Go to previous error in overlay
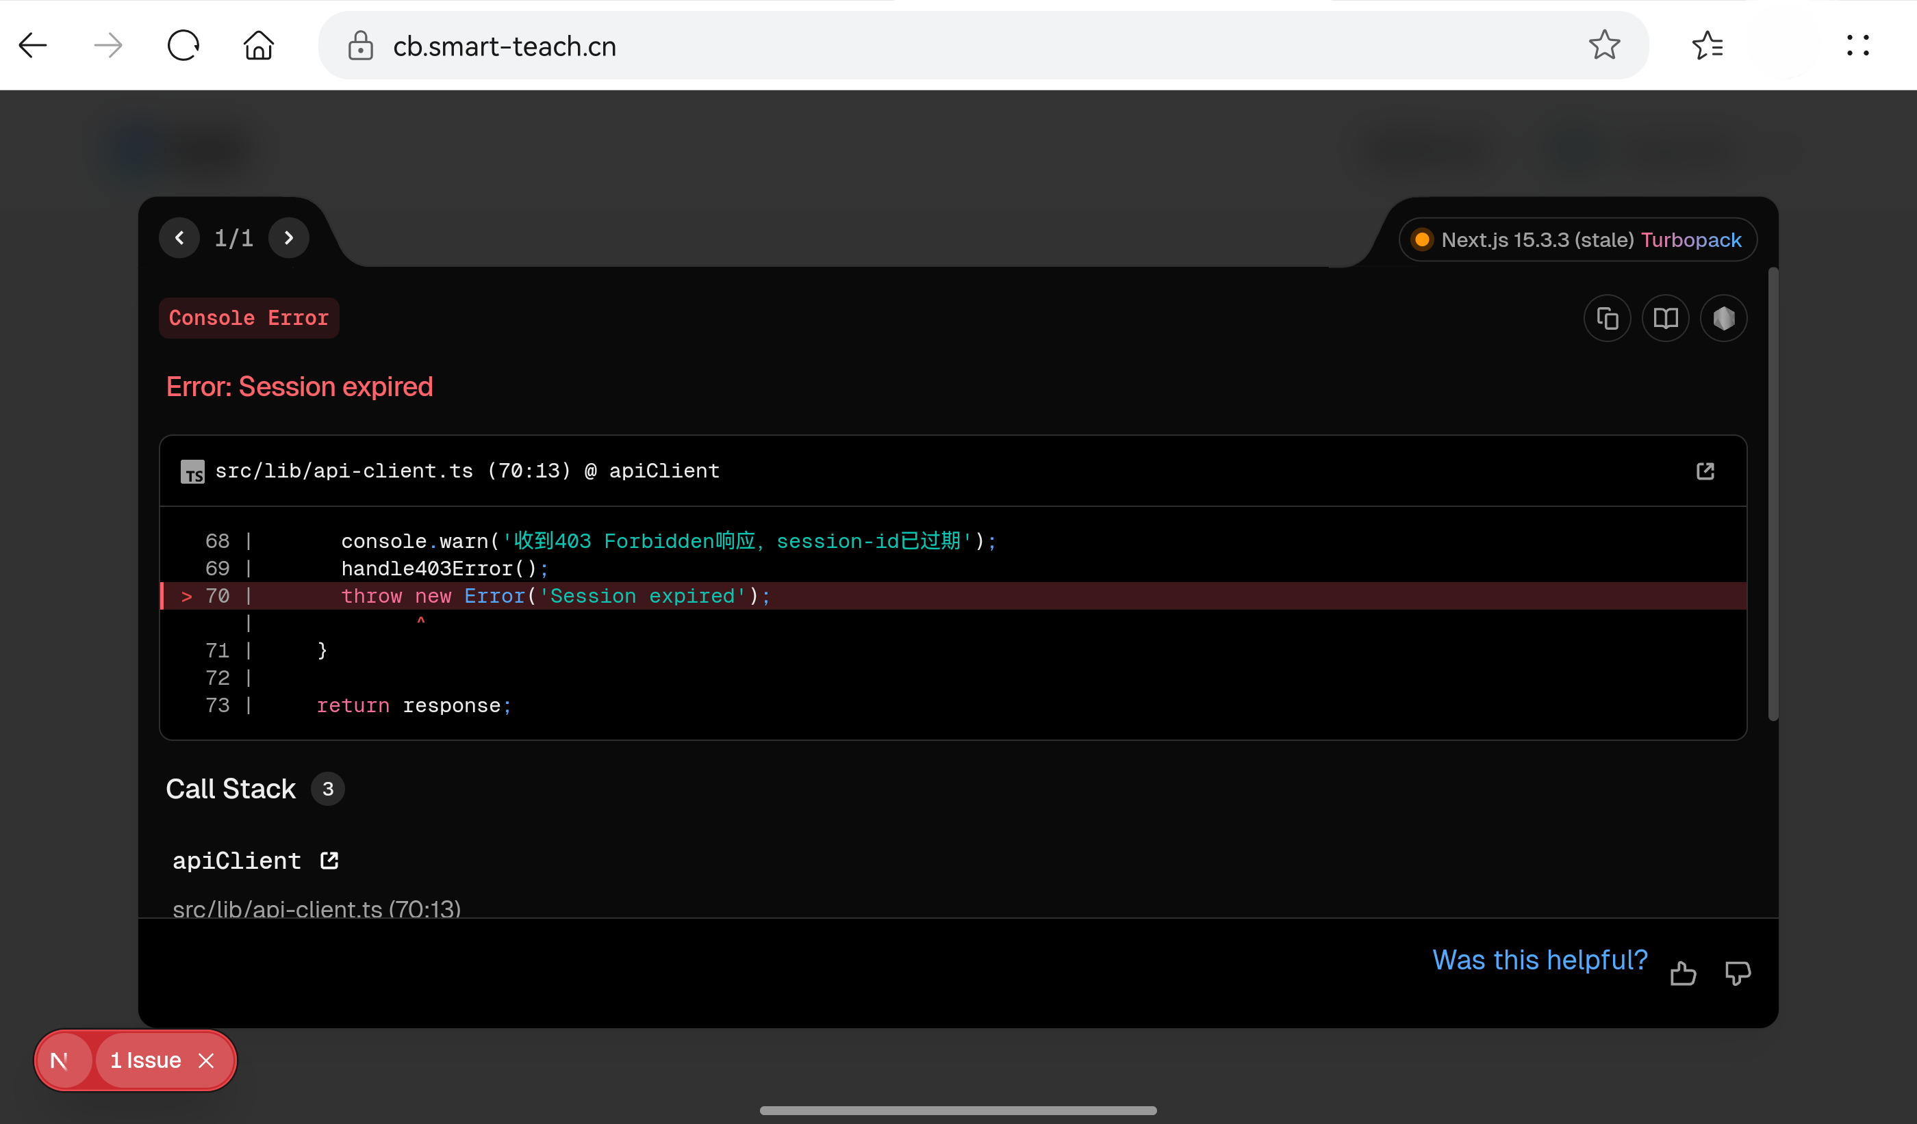1917x1124 pixels. (179, 238)
